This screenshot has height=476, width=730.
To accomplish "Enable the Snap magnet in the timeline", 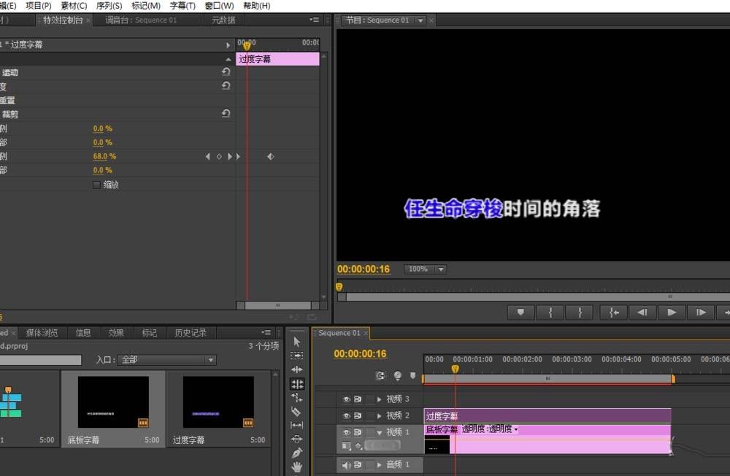I will coord(380,376).
